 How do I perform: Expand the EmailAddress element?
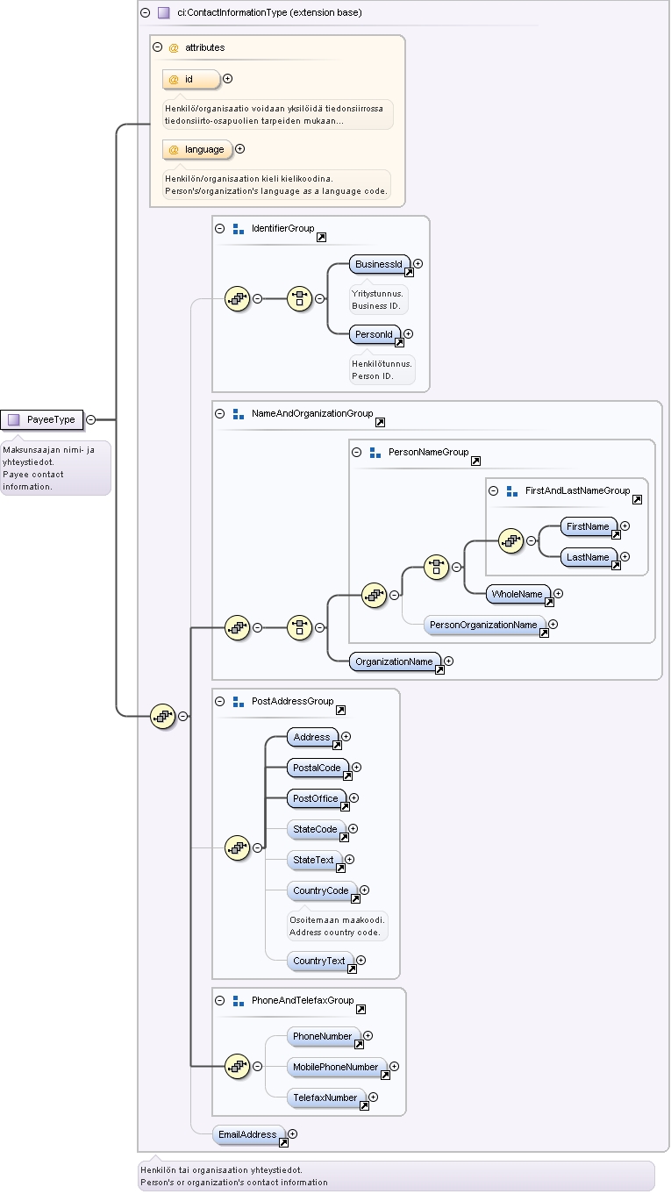(293, 1134)
